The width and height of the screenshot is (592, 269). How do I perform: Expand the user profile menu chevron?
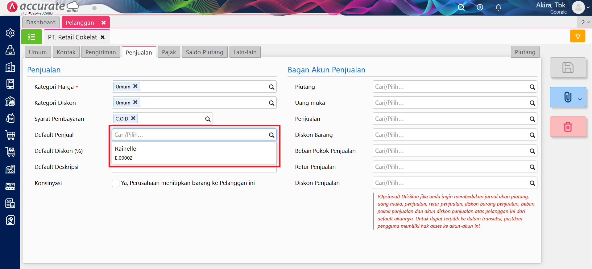tap(588, 8)
